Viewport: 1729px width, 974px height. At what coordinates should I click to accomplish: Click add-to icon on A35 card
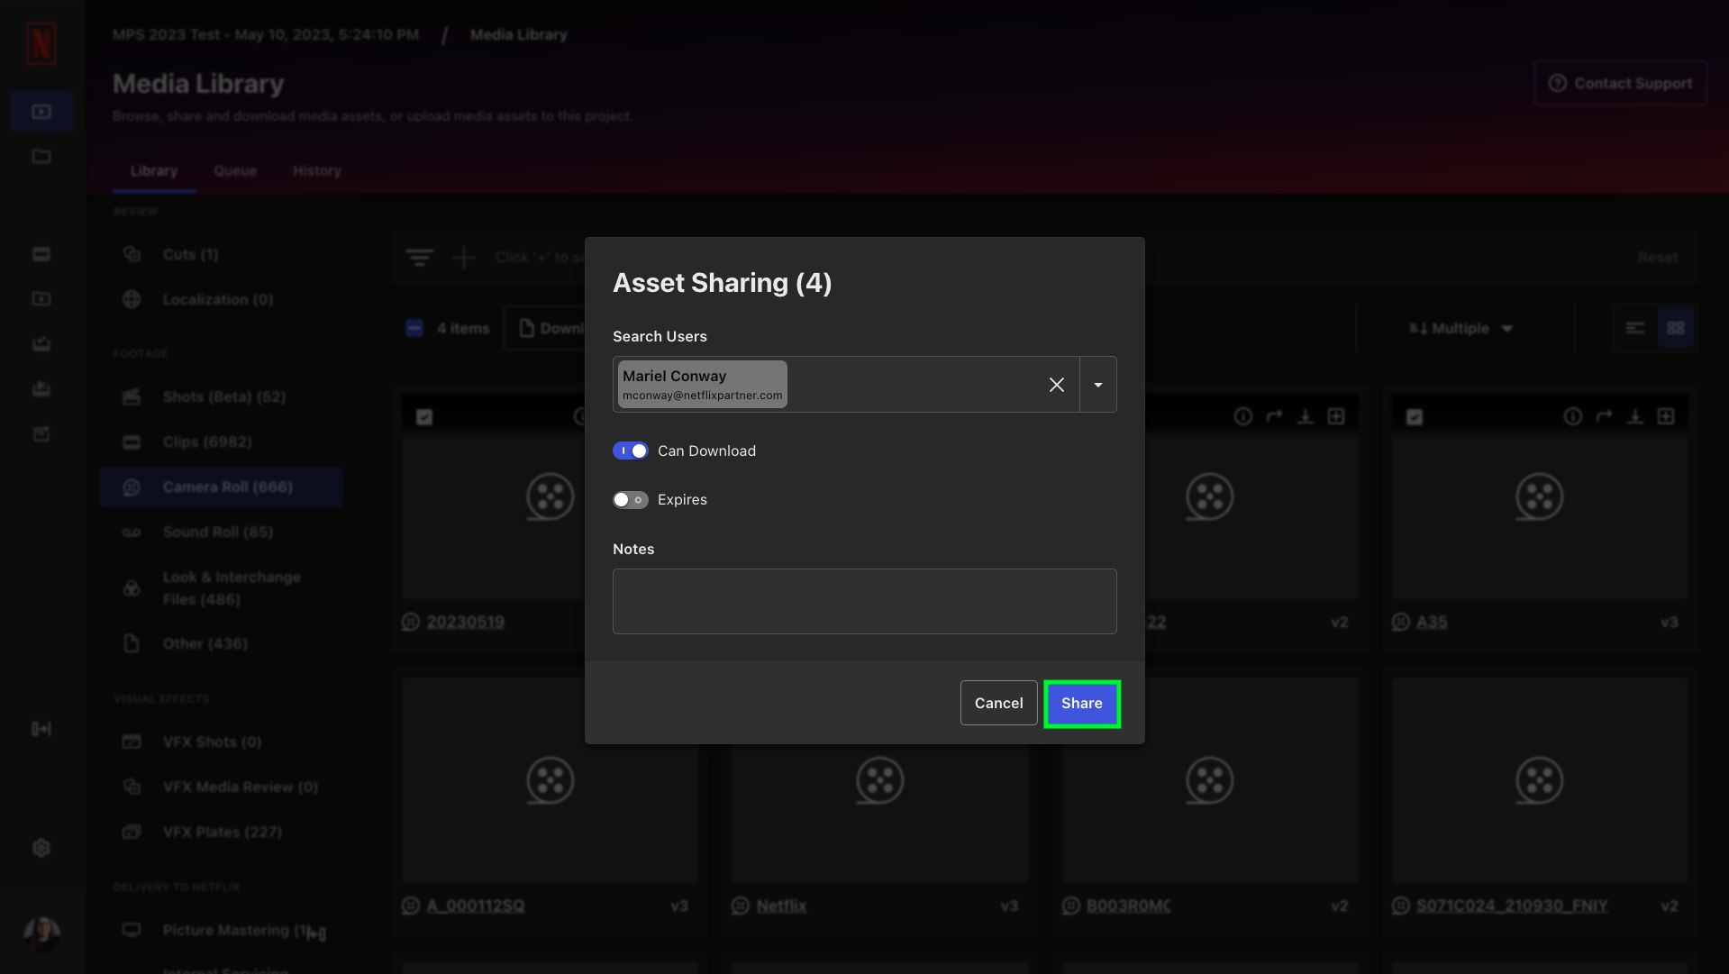(x=1666, y=416)
